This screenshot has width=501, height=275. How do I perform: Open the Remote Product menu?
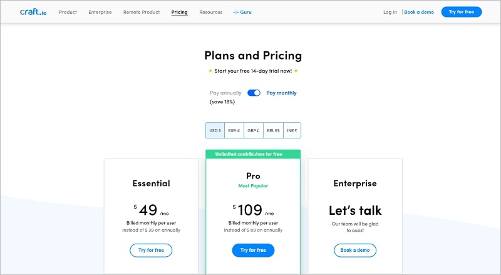[x=142, y=12]
